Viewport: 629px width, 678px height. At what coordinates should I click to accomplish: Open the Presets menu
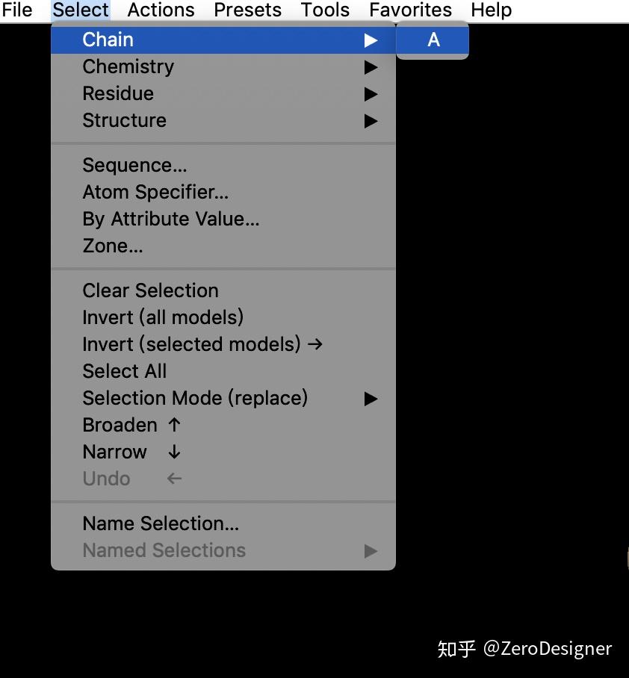tap(247, 10)
